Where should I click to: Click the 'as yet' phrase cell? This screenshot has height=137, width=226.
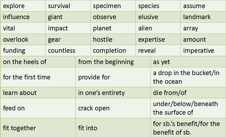[x=162, y=62]
